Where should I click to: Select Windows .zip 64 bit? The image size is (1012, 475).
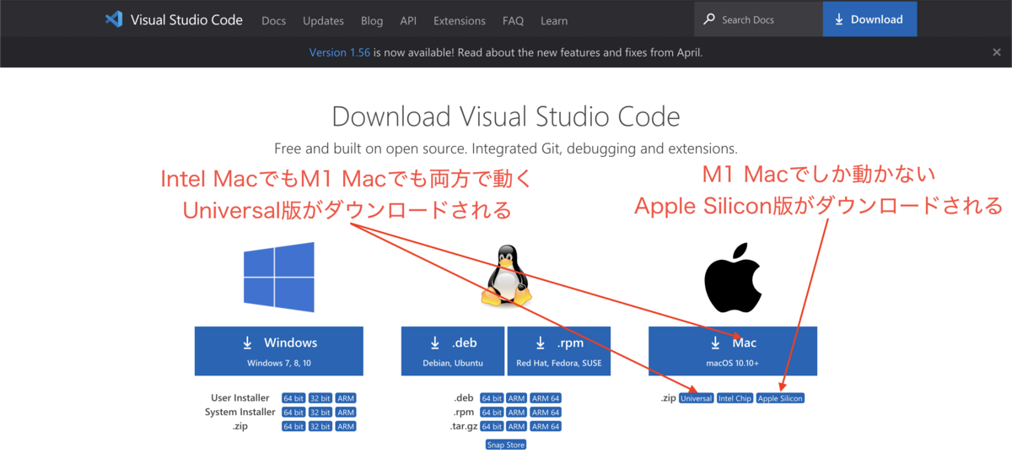pyautogui.click(x=293, y=427)
